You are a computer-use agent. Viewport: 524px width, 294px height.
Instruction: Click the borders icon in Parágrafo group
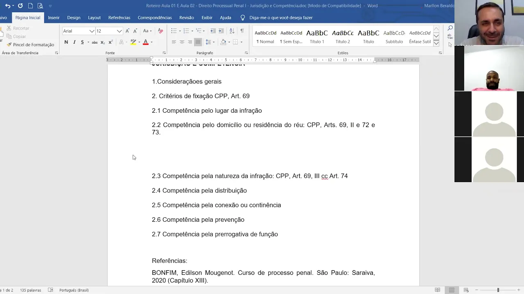(x=235, y=42)
